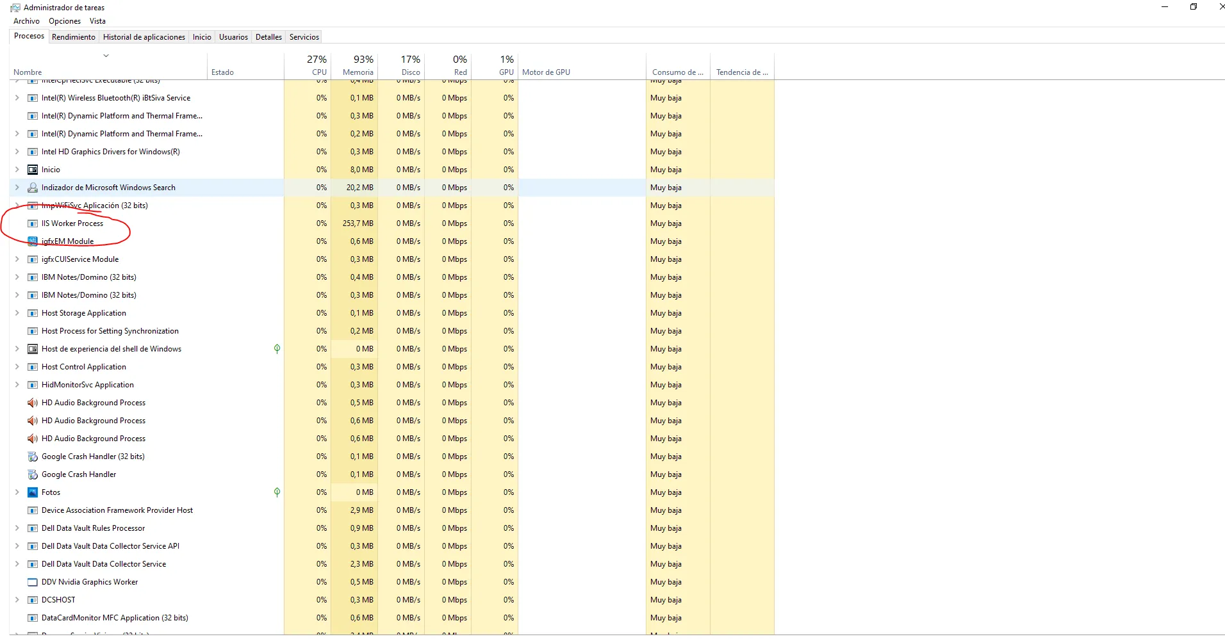Select the Host Process for Setting Synchronization name

coord(110,331)
